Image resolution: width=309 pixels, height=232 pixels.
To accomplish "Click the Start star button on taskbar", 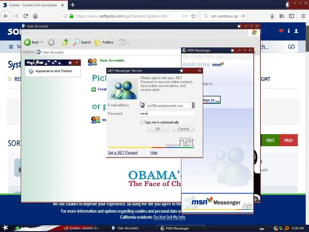I will 5,228.
